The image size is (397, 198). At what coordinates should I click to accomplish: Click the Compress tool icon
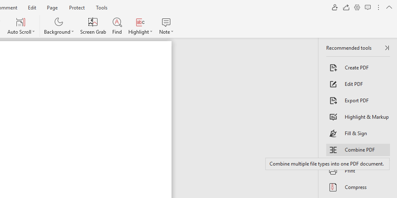[333, 187]
